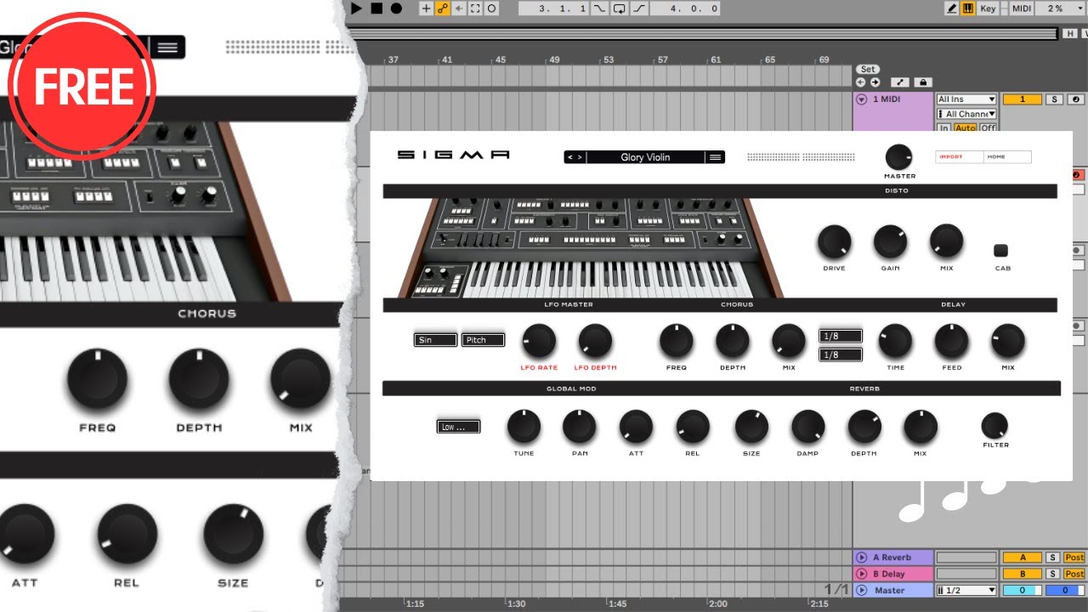Open the All Channels input dropdown
Image resolution: width=1088 pixels, height=612 pixels.
(966, 114)
